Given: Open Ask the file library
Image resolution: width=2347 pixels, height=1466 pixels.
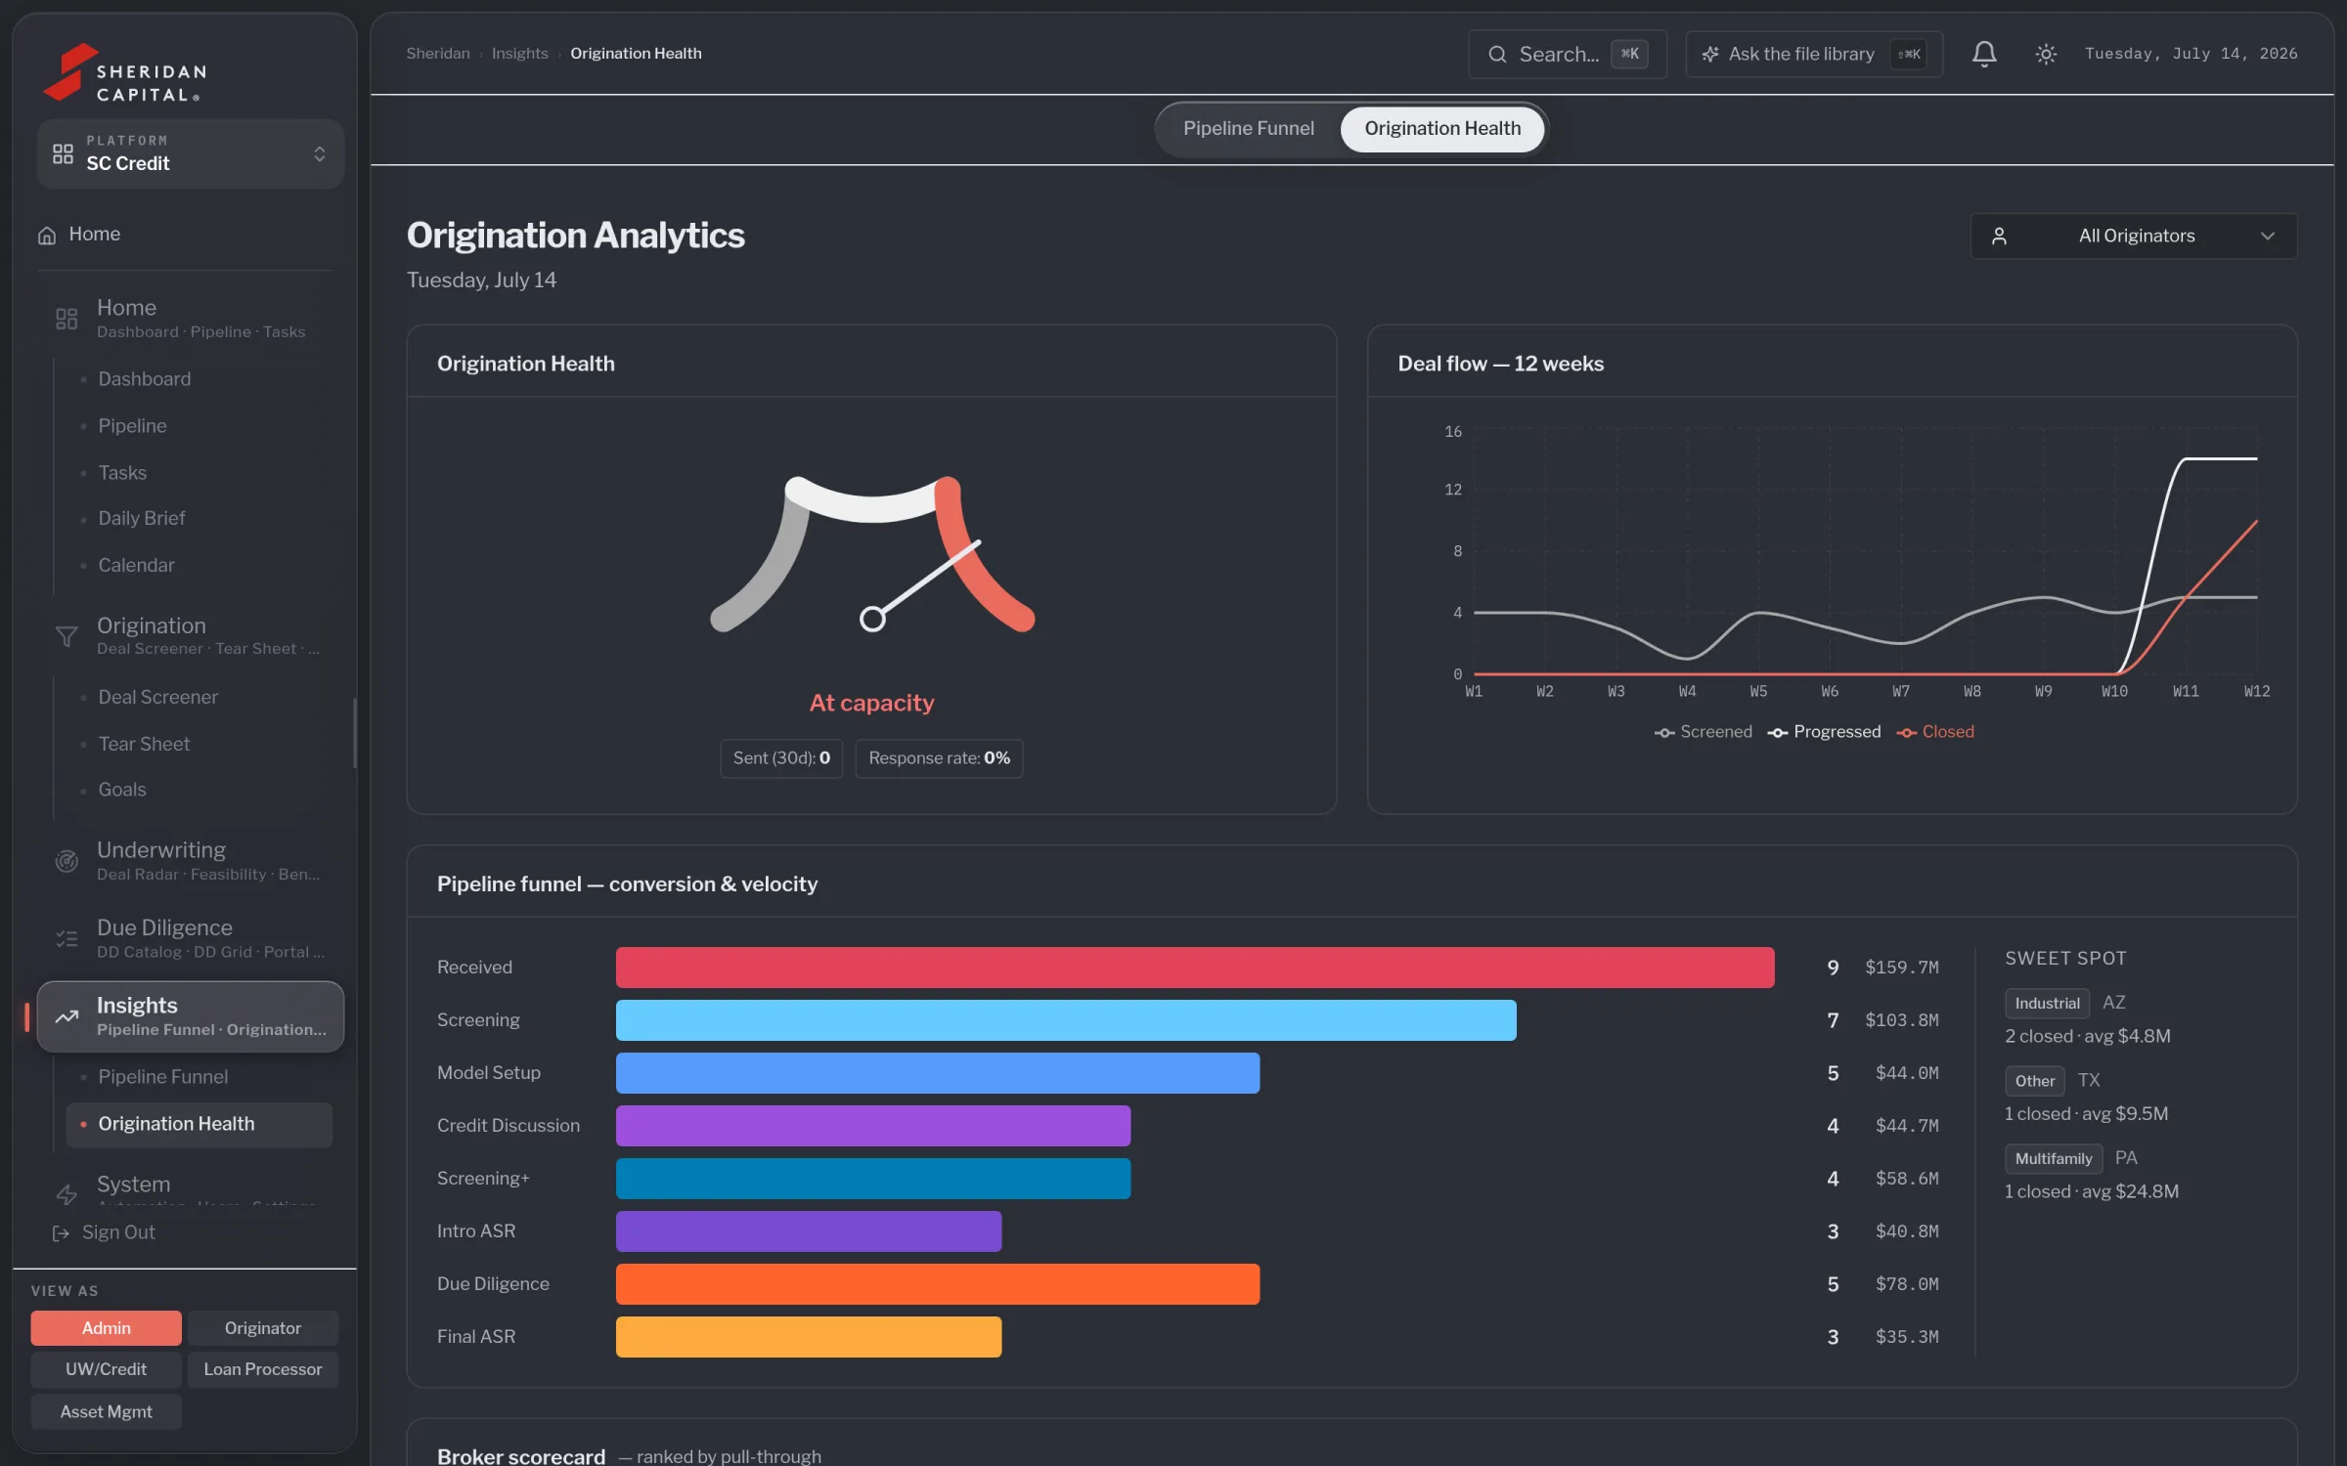Looking at the screenshot, I should point(1813,55).
